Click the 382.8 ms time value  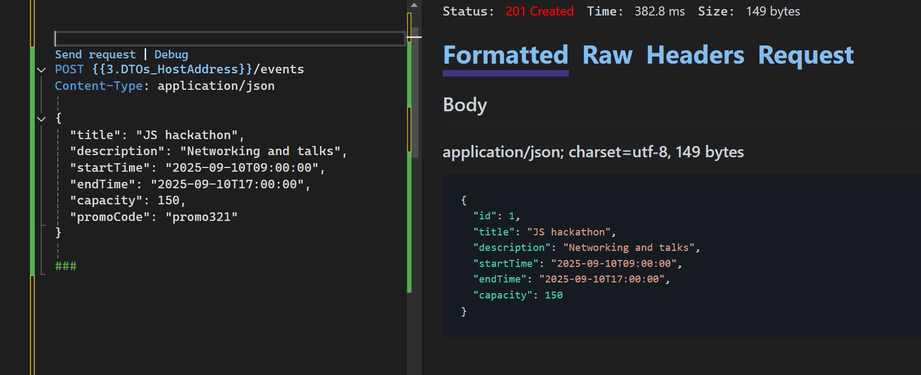(x=660, y=11)
